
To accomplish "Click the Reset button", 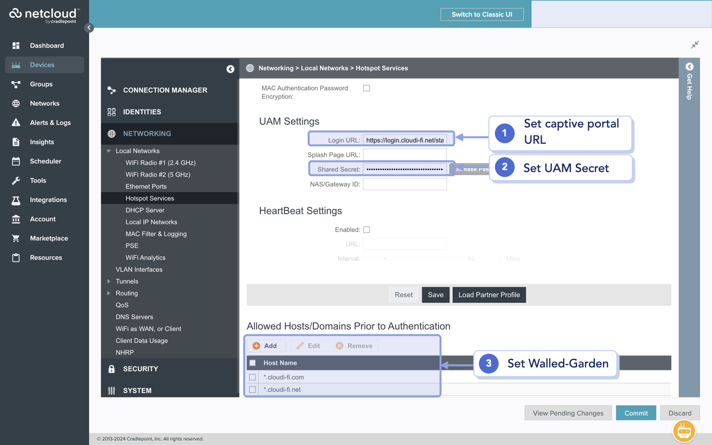I will tap(403, 295).
